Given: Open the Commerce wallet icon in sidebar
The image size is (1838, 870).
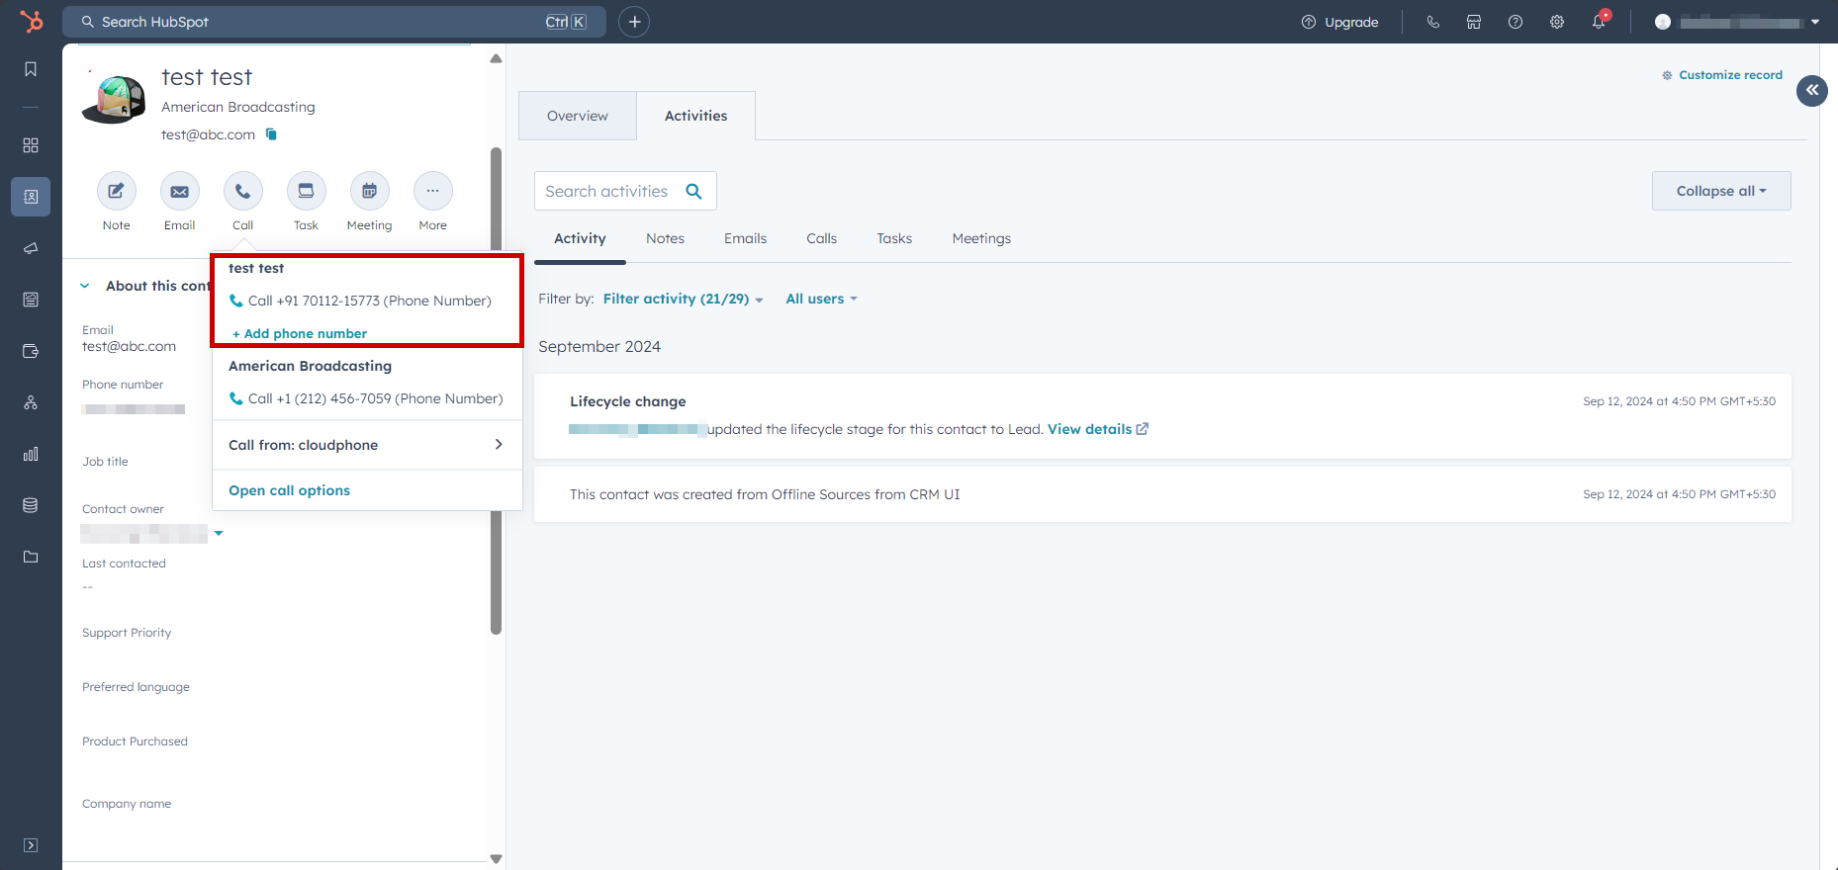Looking at the screenshot, I should pyautogui.click(x=31, y=351).
